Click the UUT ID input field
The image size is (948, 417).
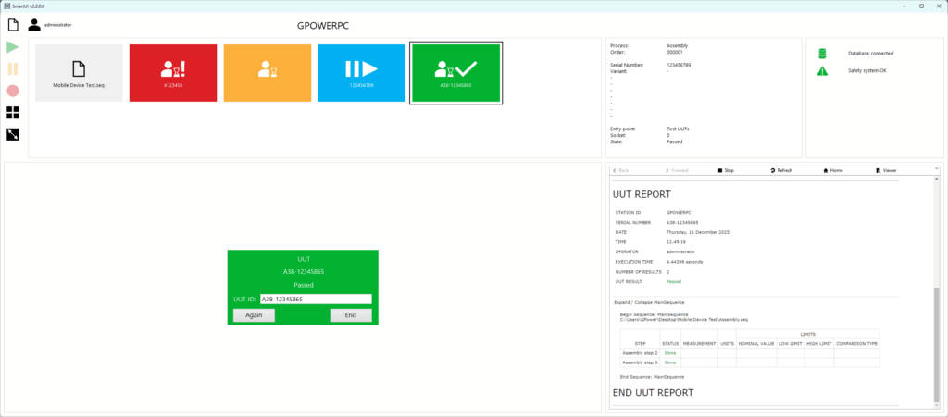[x=315, y=300]
